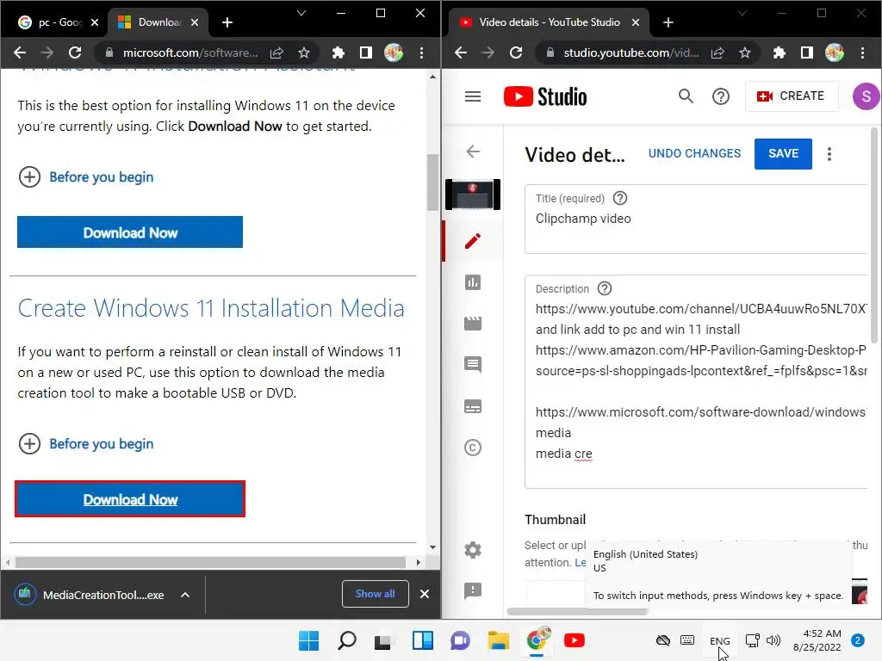Close the pc - Google tab
882x661 pixels.
95,22
